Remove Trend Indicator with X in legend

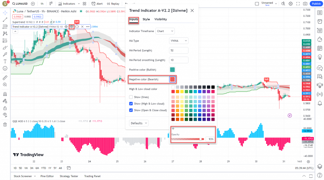(82, 27)
